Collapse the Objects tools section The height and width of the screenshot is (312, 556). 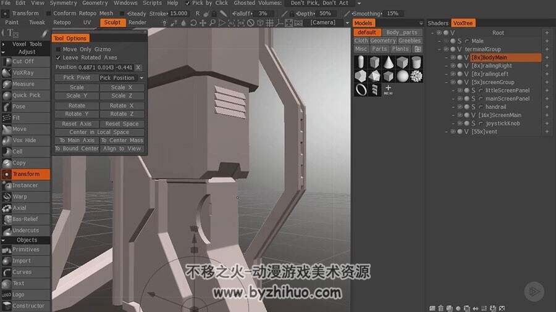tap(3, 240)
